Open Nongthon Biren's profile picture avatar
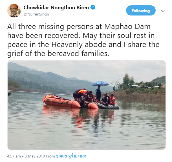172x162 pixels. pyautogui.click(x=14, y=11)
